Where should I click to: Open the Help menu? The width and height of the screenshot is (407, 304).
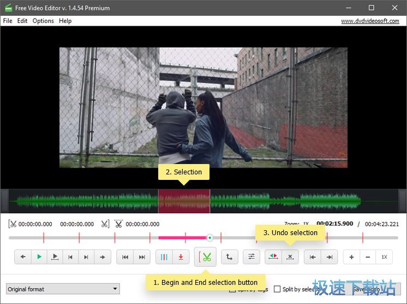65,21
